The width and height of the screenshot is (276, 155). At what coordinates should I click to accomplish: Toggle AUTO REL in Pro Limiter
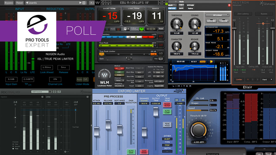[211, 21]
